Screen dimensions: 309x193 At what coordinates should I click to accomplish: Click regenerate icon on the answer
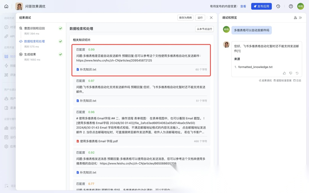tap(297, 73)
